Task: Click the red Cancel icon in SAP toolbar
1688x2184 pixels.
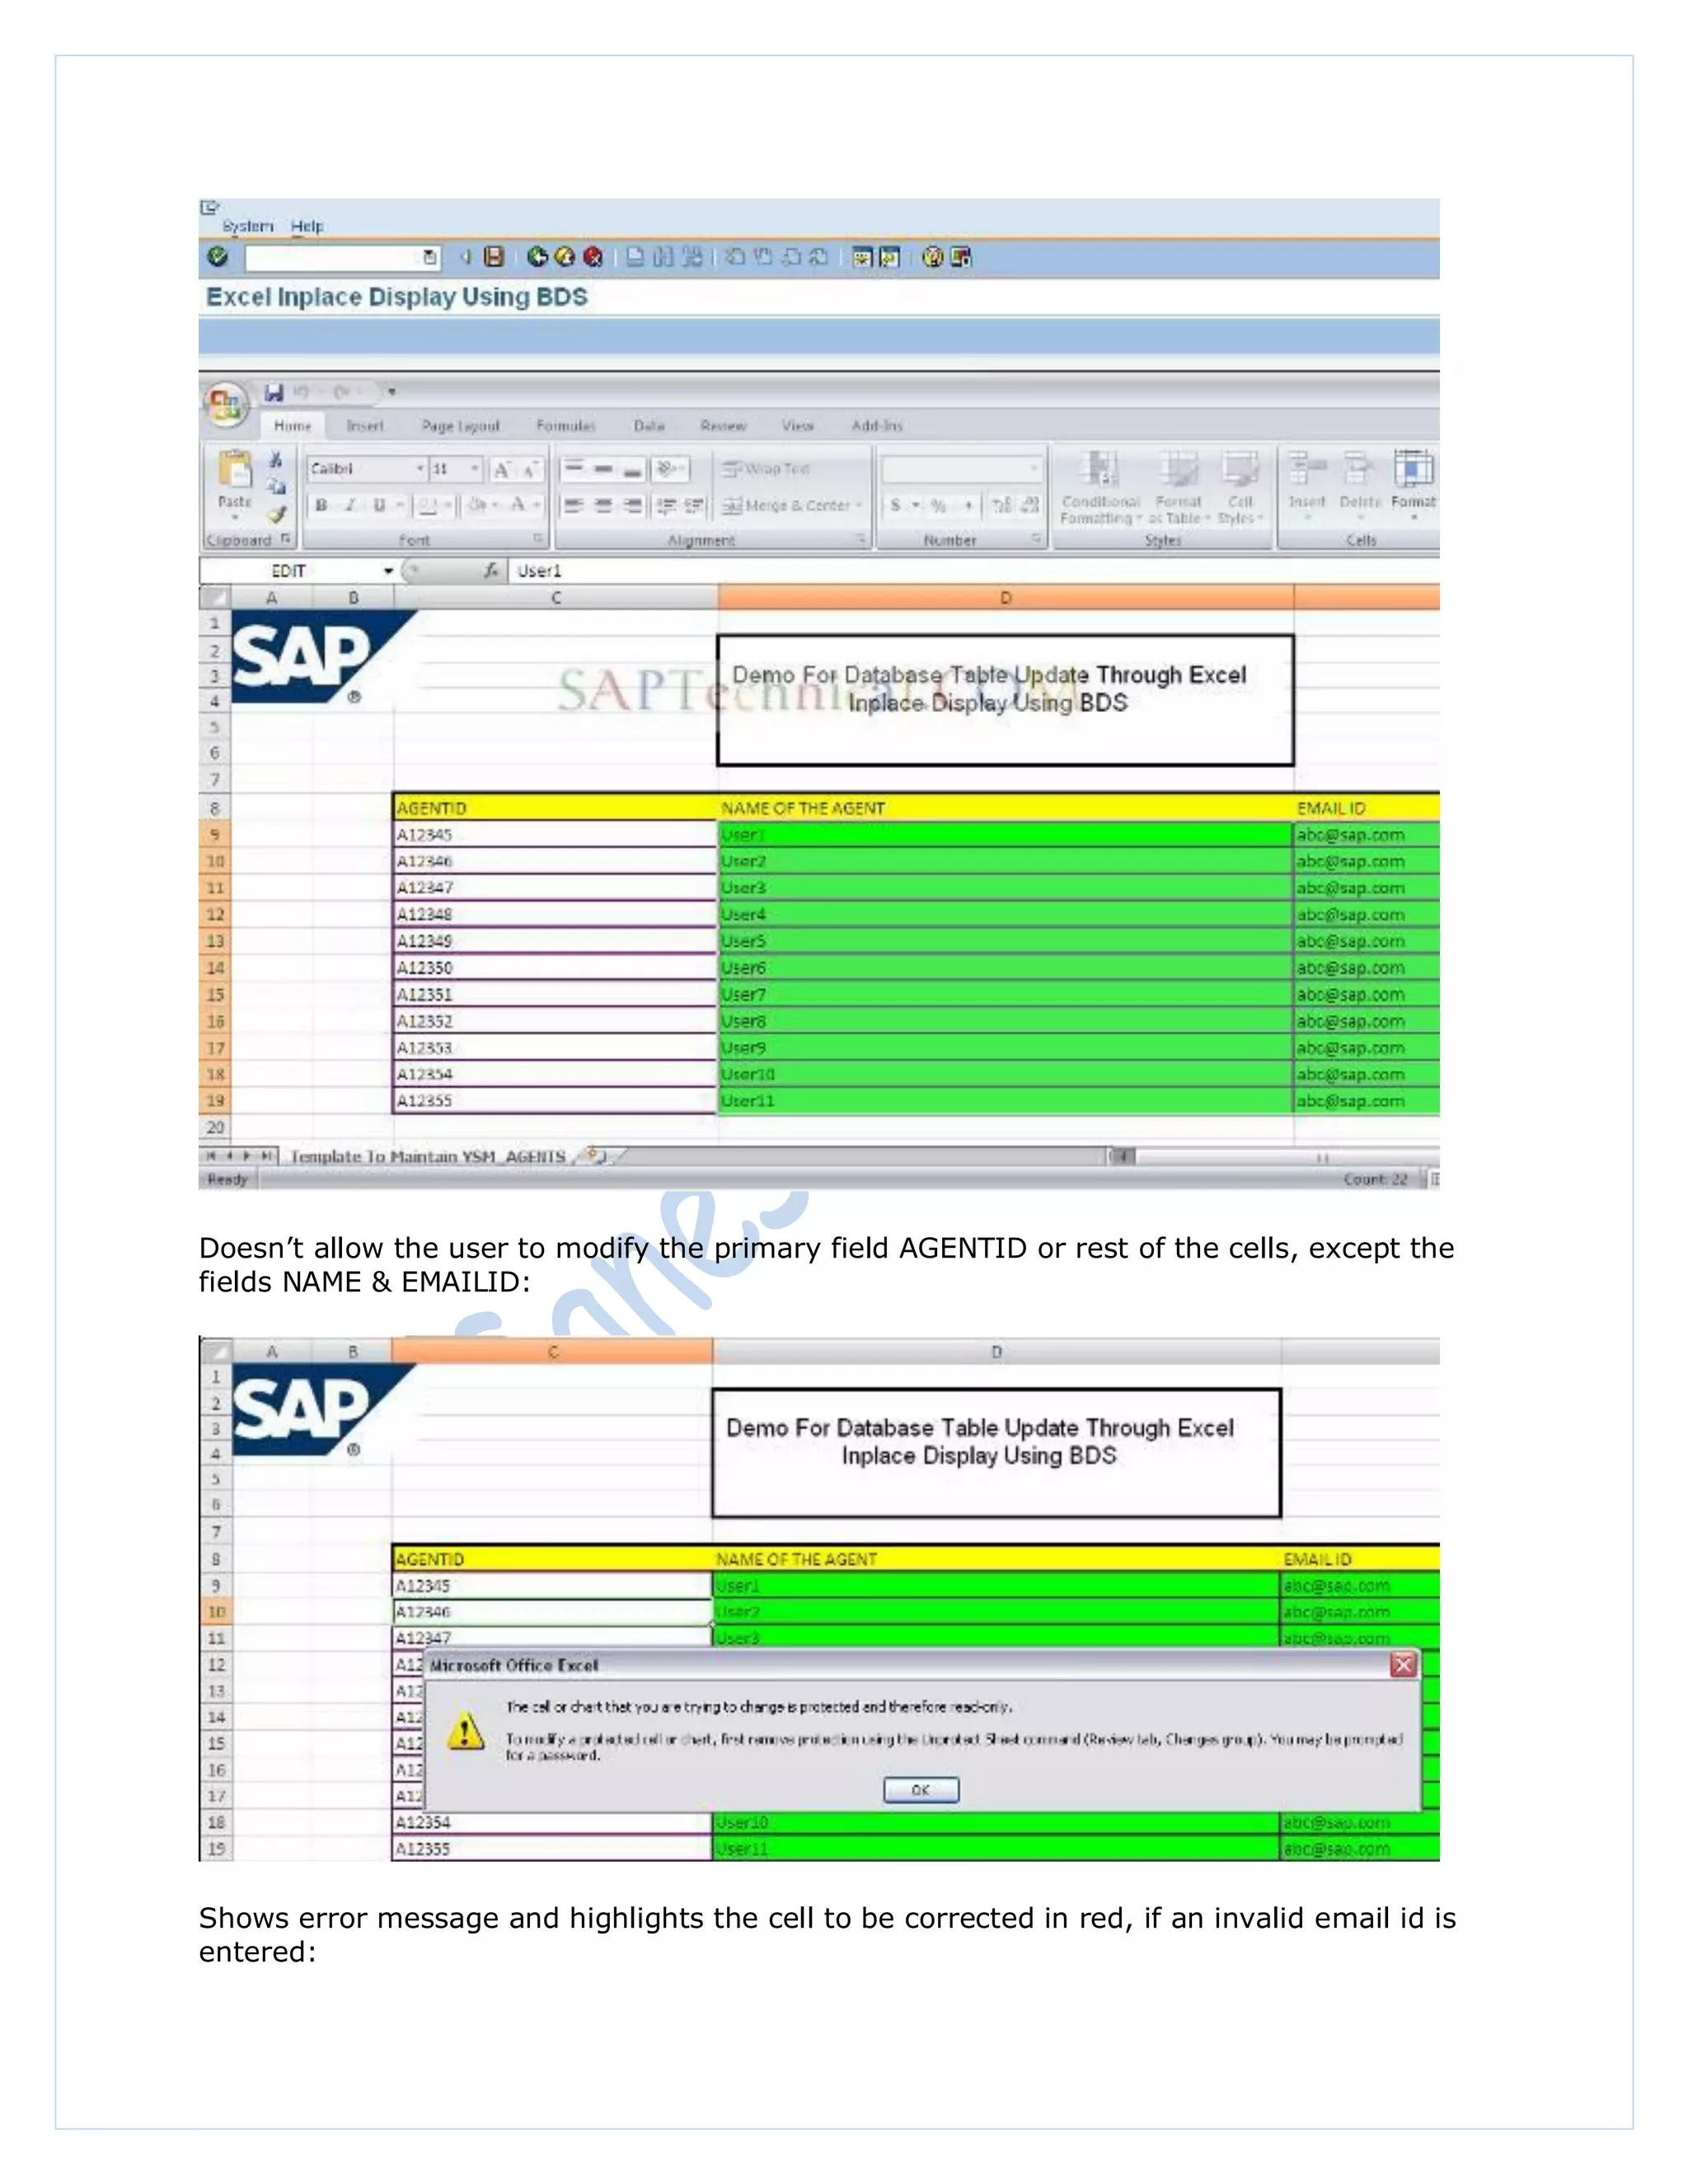Action: tap(593, 257)
